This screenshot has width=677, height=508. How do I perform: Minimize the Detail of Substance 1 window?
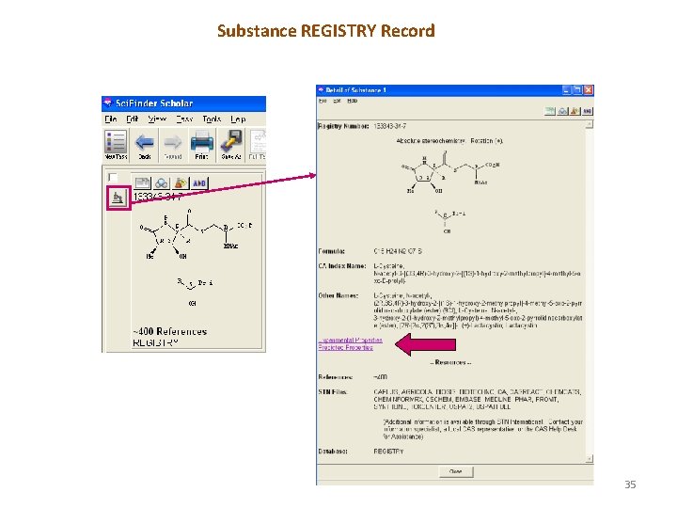567,90
